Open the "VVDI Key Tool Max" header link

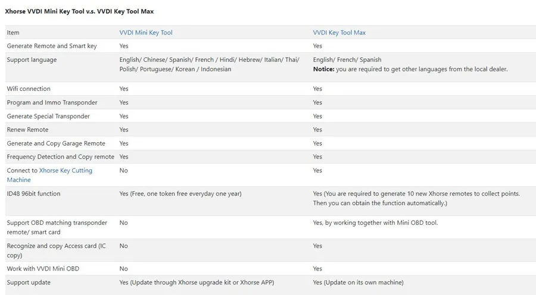coord(339,33)
